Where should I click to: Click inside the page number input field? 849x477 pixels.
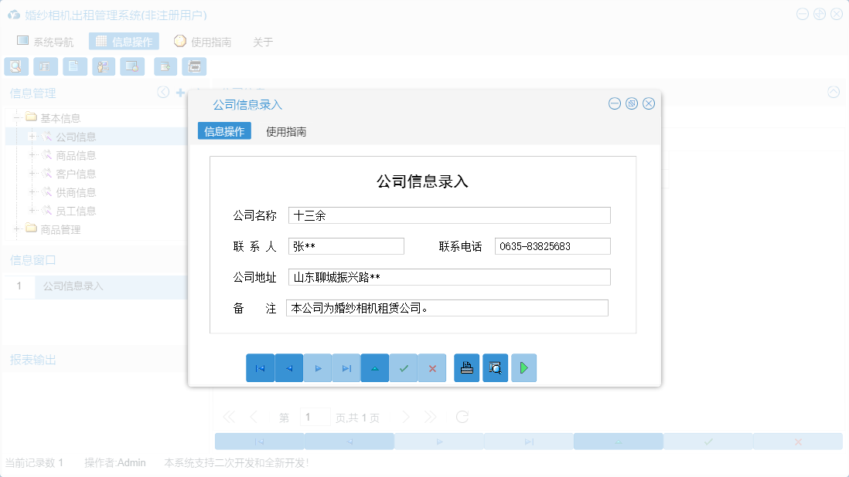click(315, 416)
